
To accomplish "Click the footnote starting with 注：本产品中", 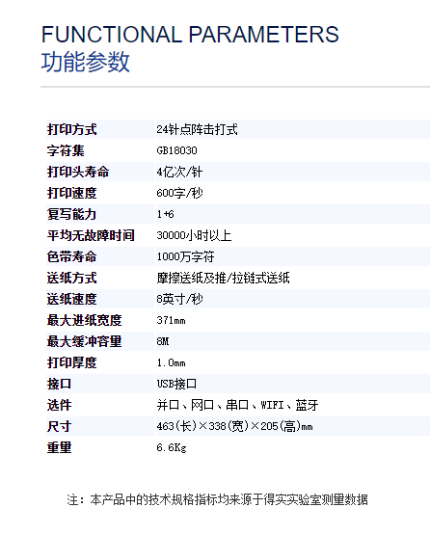I will click(x=217, y=499).
